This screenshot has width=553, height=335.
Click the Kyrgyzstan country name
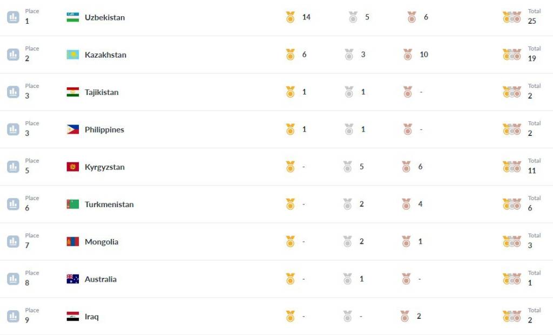(x=105, y=167)
